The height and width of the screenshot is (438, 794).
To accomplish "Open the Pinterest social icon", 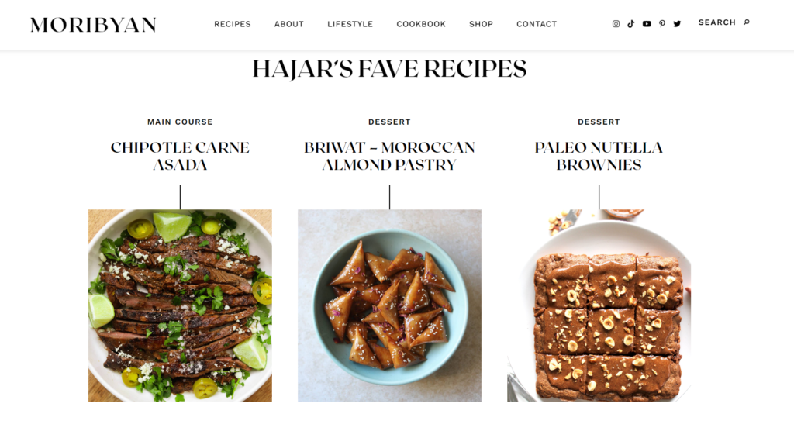I will pyautogui.click(x=662, y=24).
